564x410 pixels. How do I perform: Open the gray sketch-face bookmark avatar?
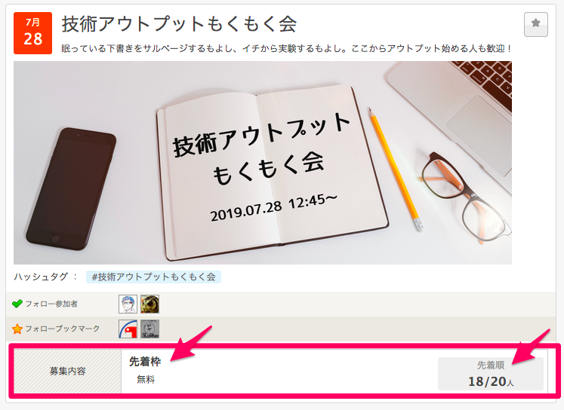tap(149, 329)
